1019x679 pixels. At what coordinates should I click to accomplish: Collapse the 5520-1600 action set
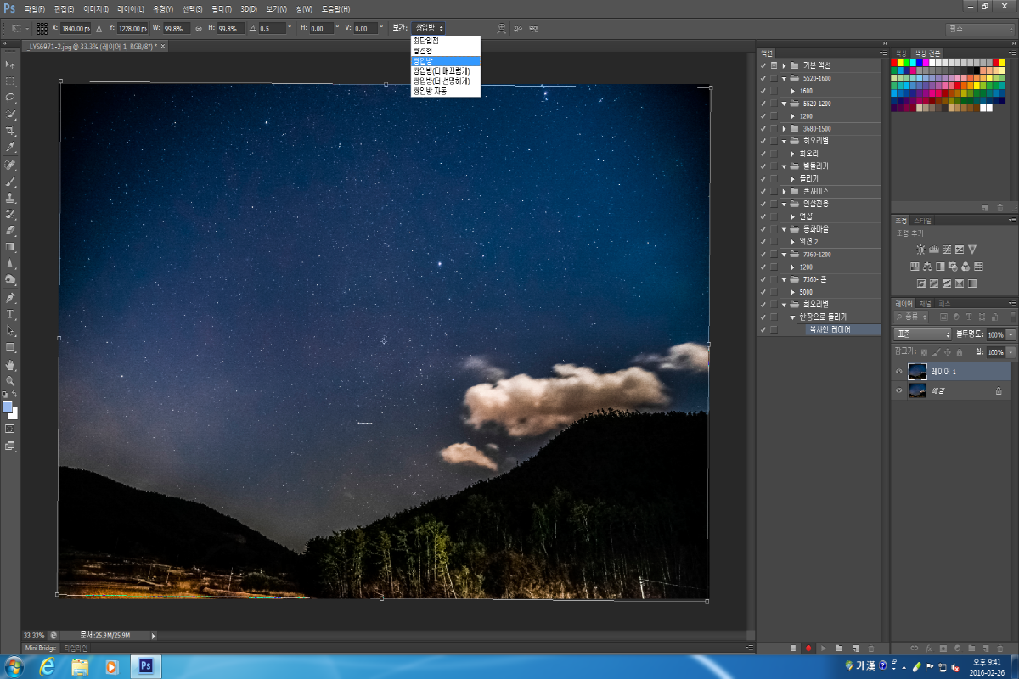[785, 78]
